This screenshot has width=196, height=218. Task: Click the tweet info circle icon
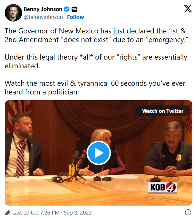[188, 212]
